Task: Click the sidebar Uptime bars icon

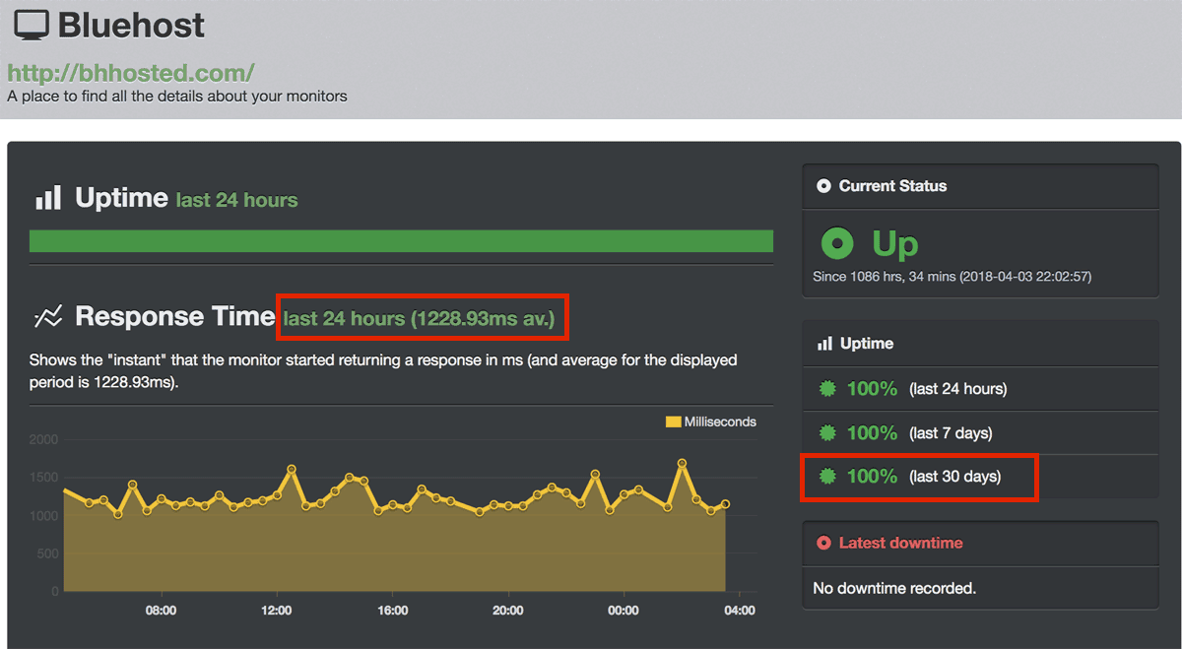Action: coord(824,344)
